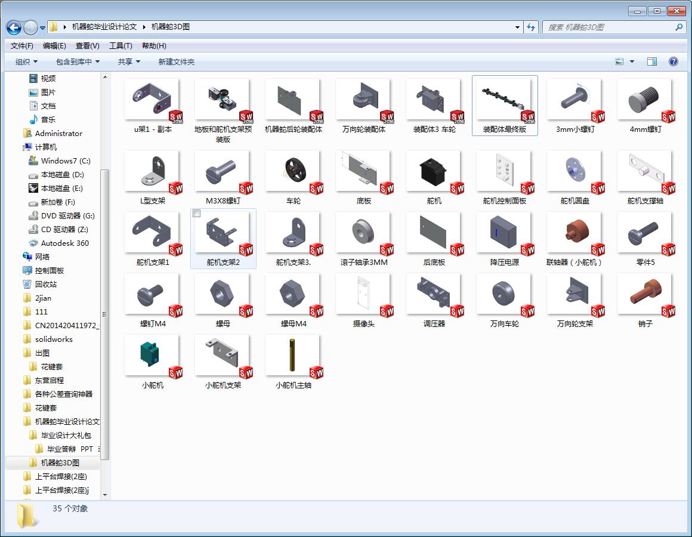The height and width of the screenshot is (537, 692).
Task: Select the u架1 - 副本 SolidWorks file
Action: click(153, 106)
